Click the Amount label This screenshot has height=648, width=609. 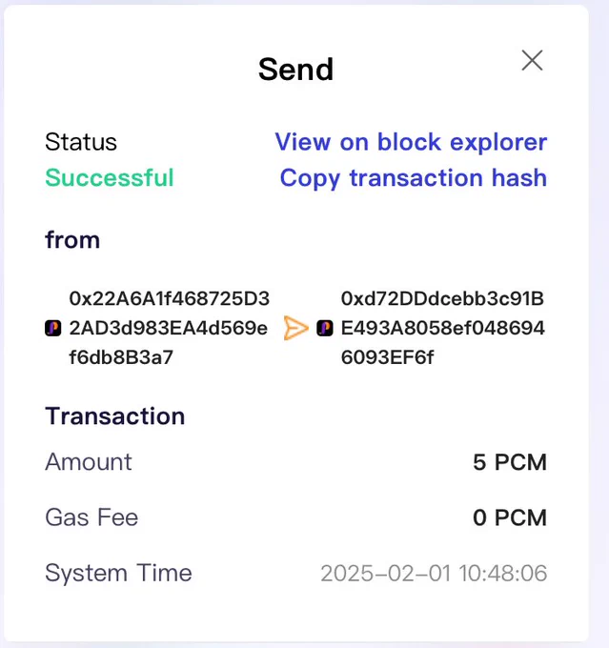(89, 462)
